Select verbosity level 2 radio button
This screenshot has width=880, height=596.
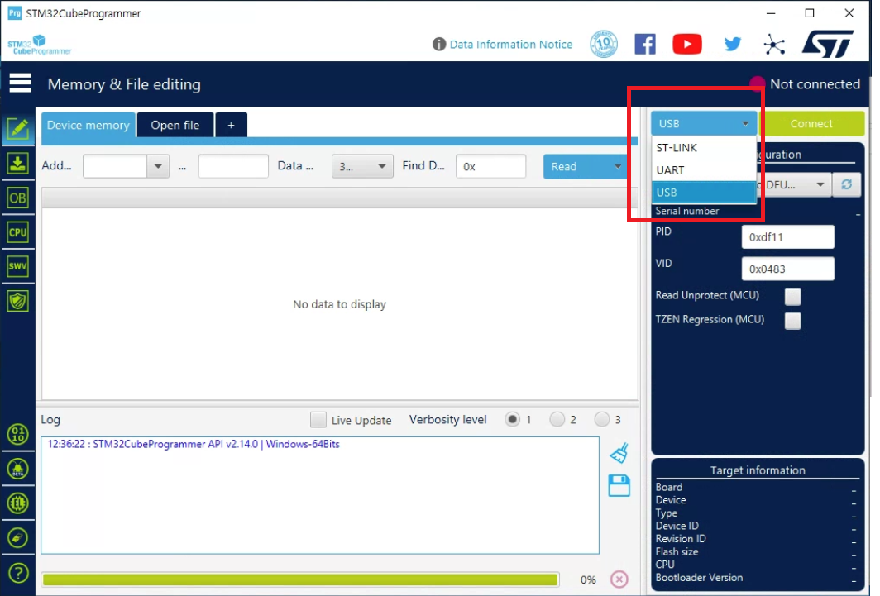(x=557, y=419)
